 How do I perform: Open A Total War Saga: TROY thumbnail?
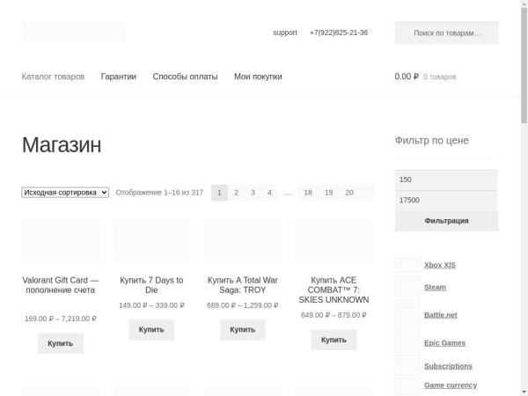coord(243,241)
